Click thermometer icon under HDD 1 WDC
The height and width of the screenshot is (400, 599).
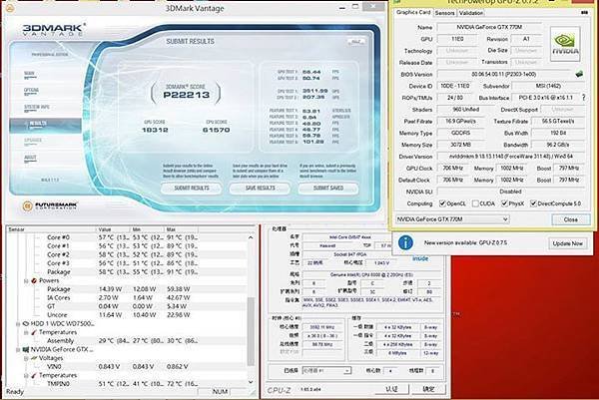pos(34,332)
